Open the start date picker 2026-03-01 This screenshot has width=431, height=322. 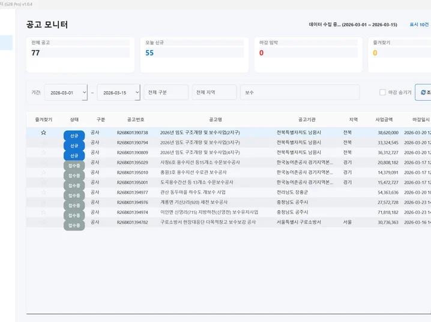65,93
